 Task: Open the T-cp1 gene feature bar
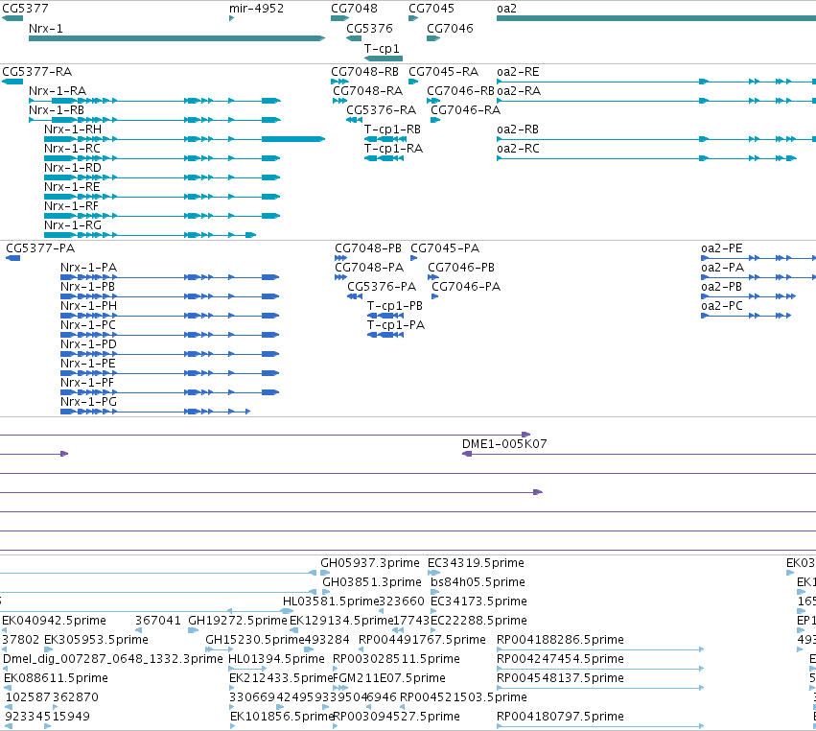pos(384,59)
